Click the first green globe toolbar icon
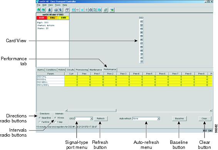 click(39, 10)
